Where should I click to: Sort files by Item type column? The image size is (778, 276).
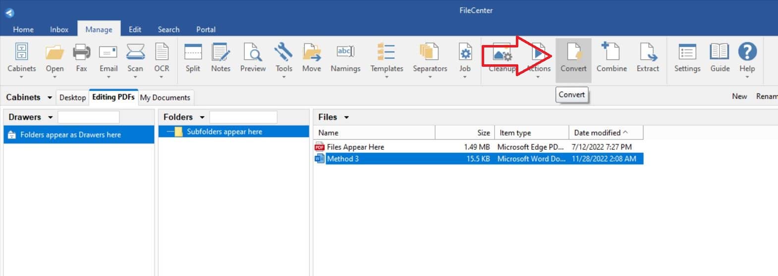coord(532,133)
